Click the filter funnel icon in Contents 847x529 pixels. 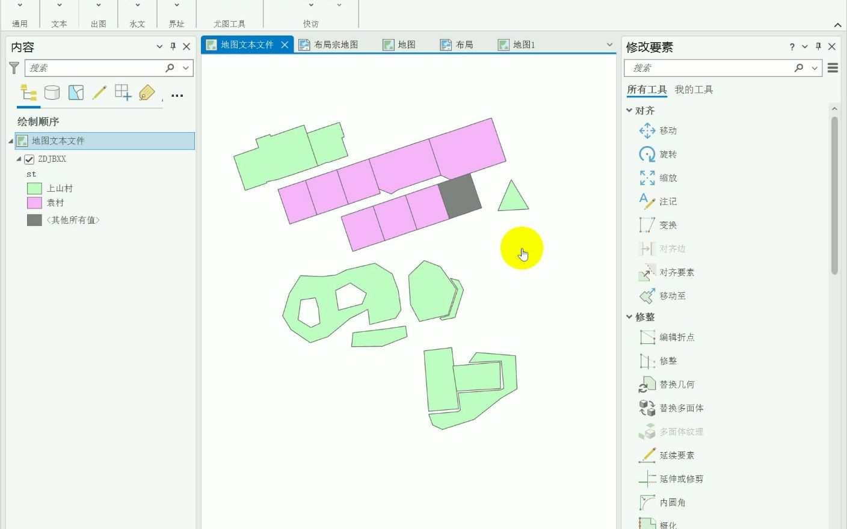click(14, 68)
